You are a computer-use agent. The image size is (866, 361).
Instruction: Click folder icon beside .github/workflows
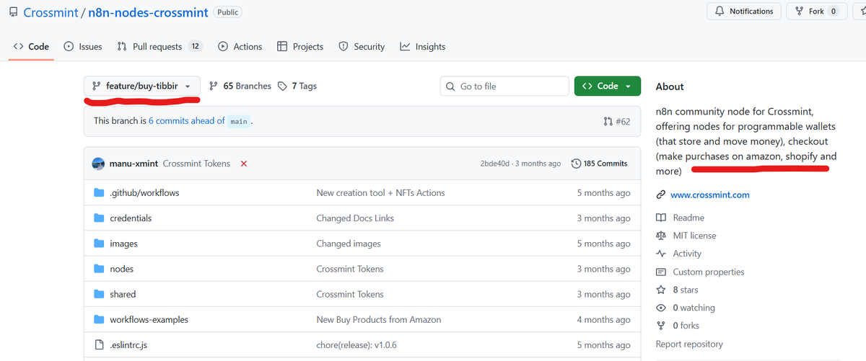99,193
